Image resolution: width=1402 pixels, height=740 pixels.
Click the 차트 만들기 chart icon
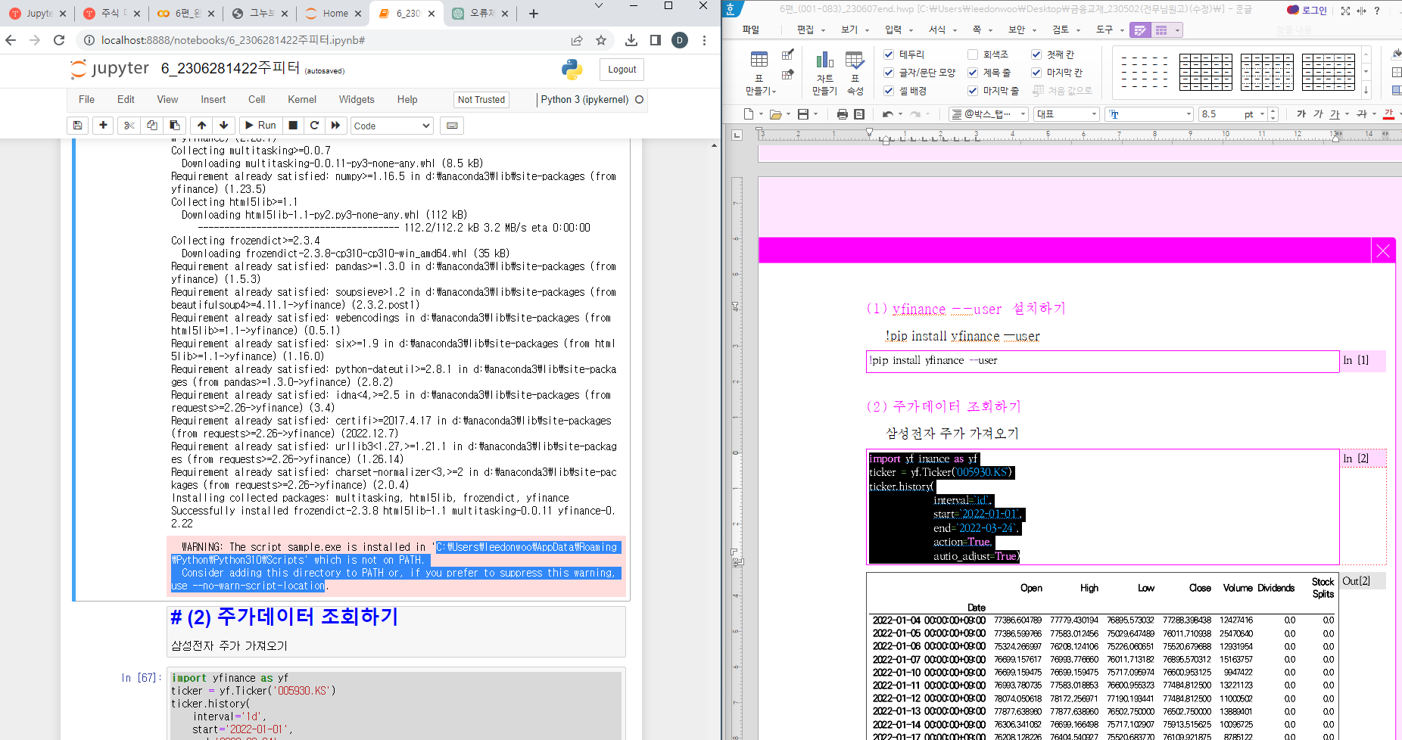[x=824, y=72]
